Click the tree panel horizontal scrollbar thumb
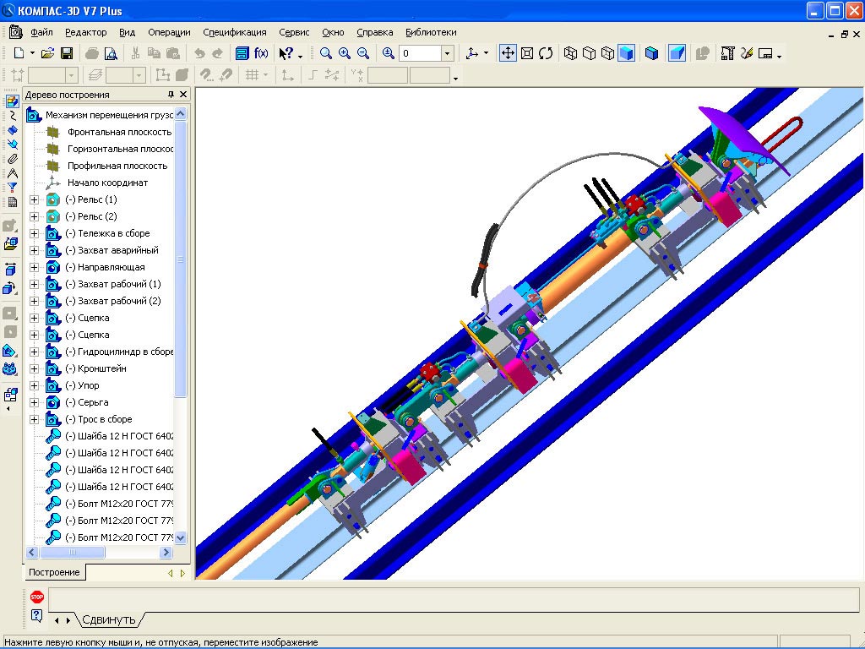 pyautogui.click(x=73, y=552)
